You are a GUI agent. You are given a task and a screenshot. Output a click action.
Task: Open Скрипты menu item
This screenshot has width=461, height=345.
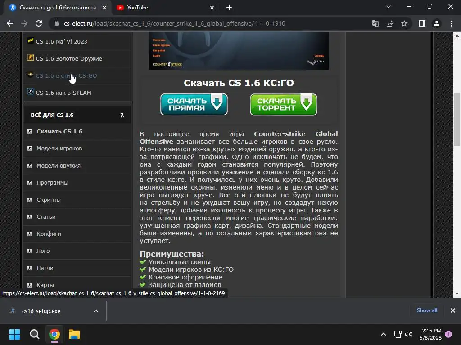click(x=49, y=199)
